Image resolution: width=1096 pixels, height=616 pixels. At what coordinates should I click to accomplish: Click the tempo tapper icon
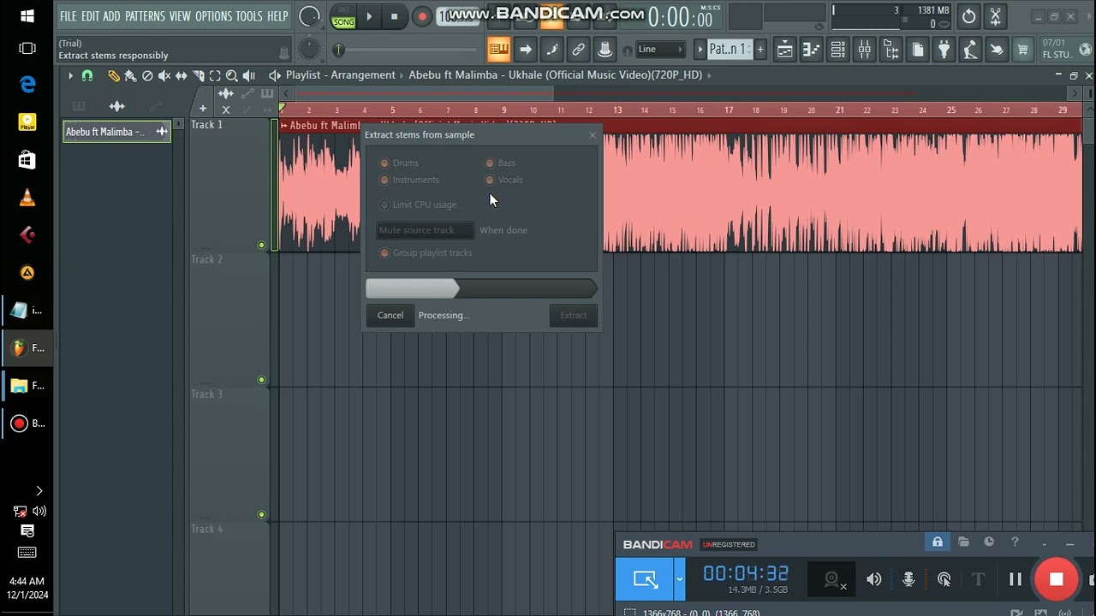click(970, 50)
